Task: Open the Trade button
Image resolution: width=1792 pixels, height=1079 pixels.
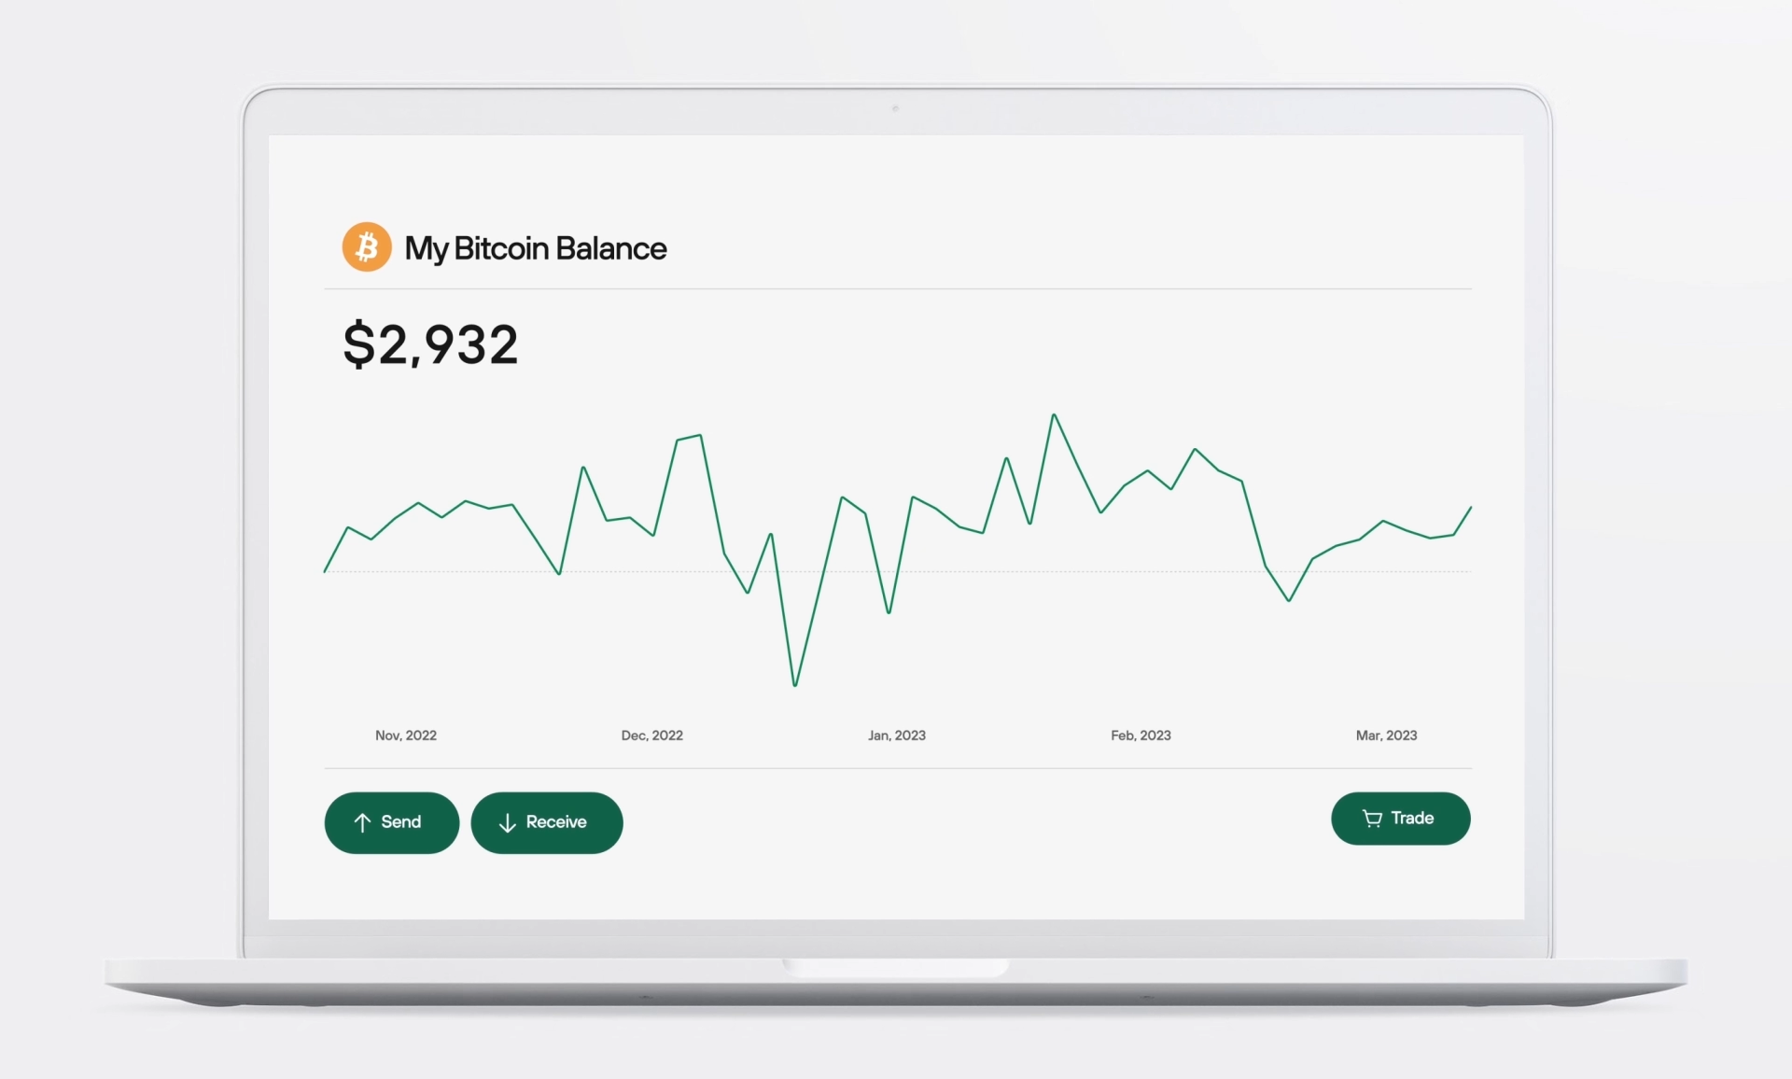Action: tap(1400, 819)
